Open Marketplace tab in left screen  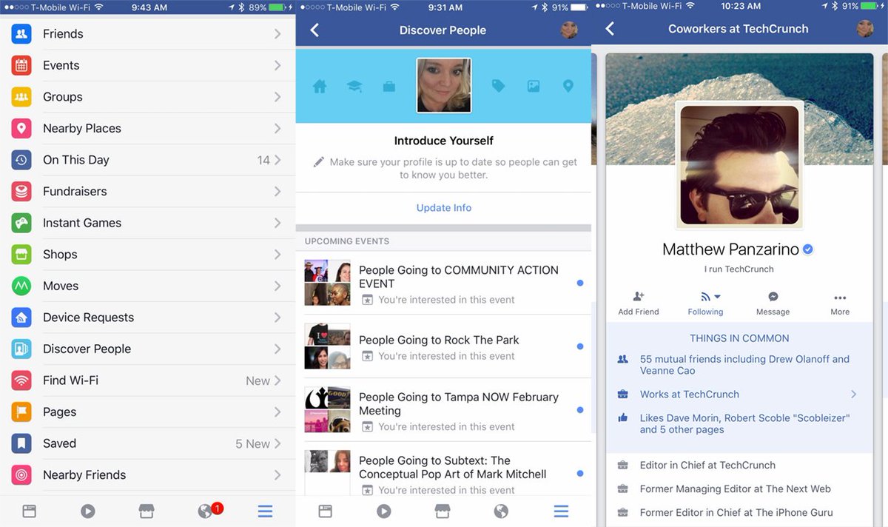click(147, 511)
